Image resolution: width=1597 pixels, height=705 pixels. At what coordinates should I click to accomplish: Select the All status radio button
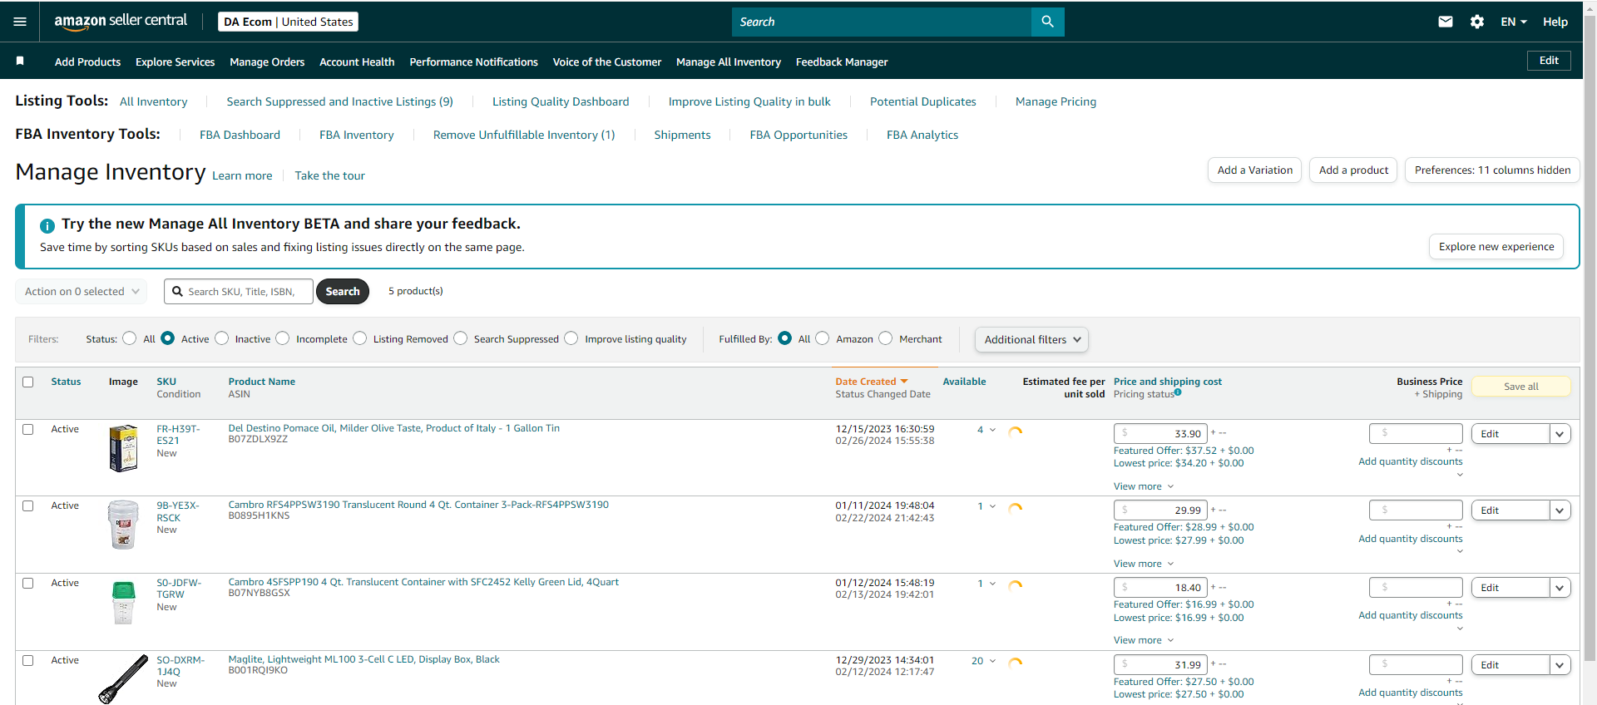129,338
